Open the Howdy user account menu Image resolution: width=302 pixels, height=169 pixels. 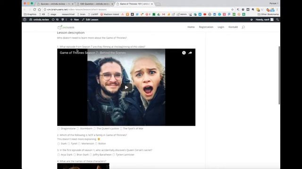(x=264, y=20)
